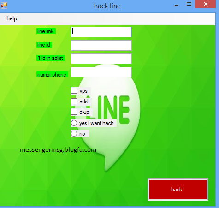The height and width of the screenshot is (208, 219).
Task: Select the numbr phone input box
Action: 101,72
